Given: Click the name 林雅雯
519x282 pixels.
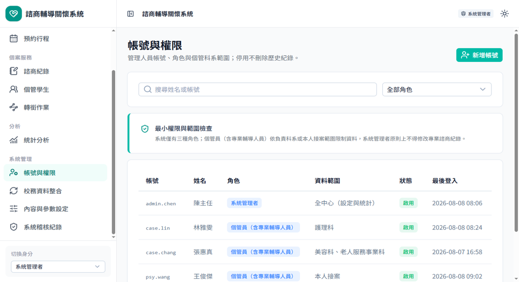Looking at the screenshot, I should tap(203, 227).
